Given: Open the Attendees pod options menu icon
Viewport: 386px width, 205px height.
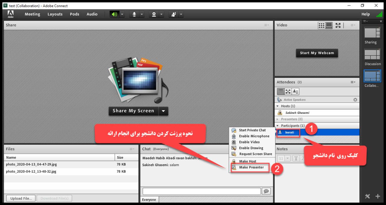Looking at the screenshot, I should 353,82.
